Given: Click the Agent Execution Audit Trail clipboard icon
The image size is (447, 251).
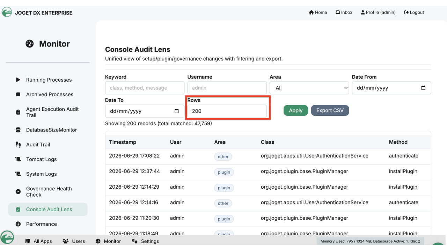Looking at the screenshot, I should coord(18,112).
